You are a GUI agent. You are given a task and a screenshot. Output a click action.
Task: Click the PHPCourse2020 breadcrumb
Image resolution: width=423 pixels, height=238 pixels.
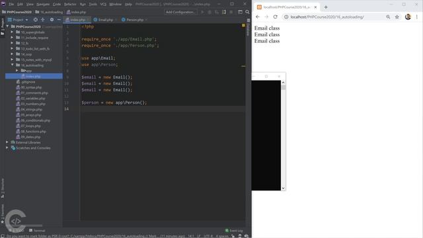tap(17, 12)
